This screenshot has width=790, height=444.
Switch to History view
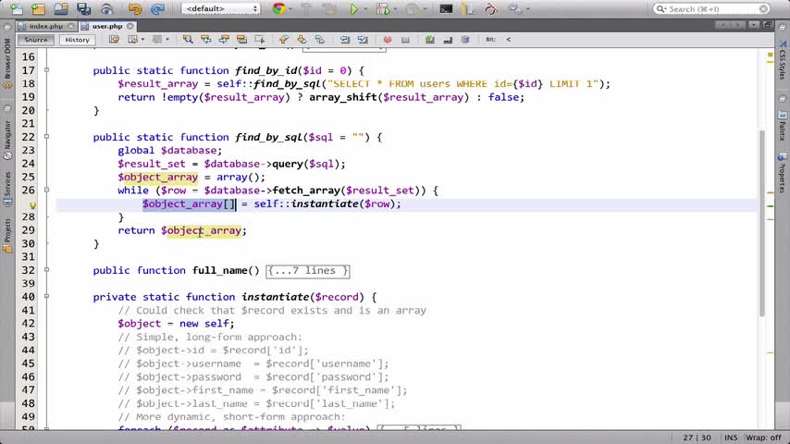tap(77, 39)
